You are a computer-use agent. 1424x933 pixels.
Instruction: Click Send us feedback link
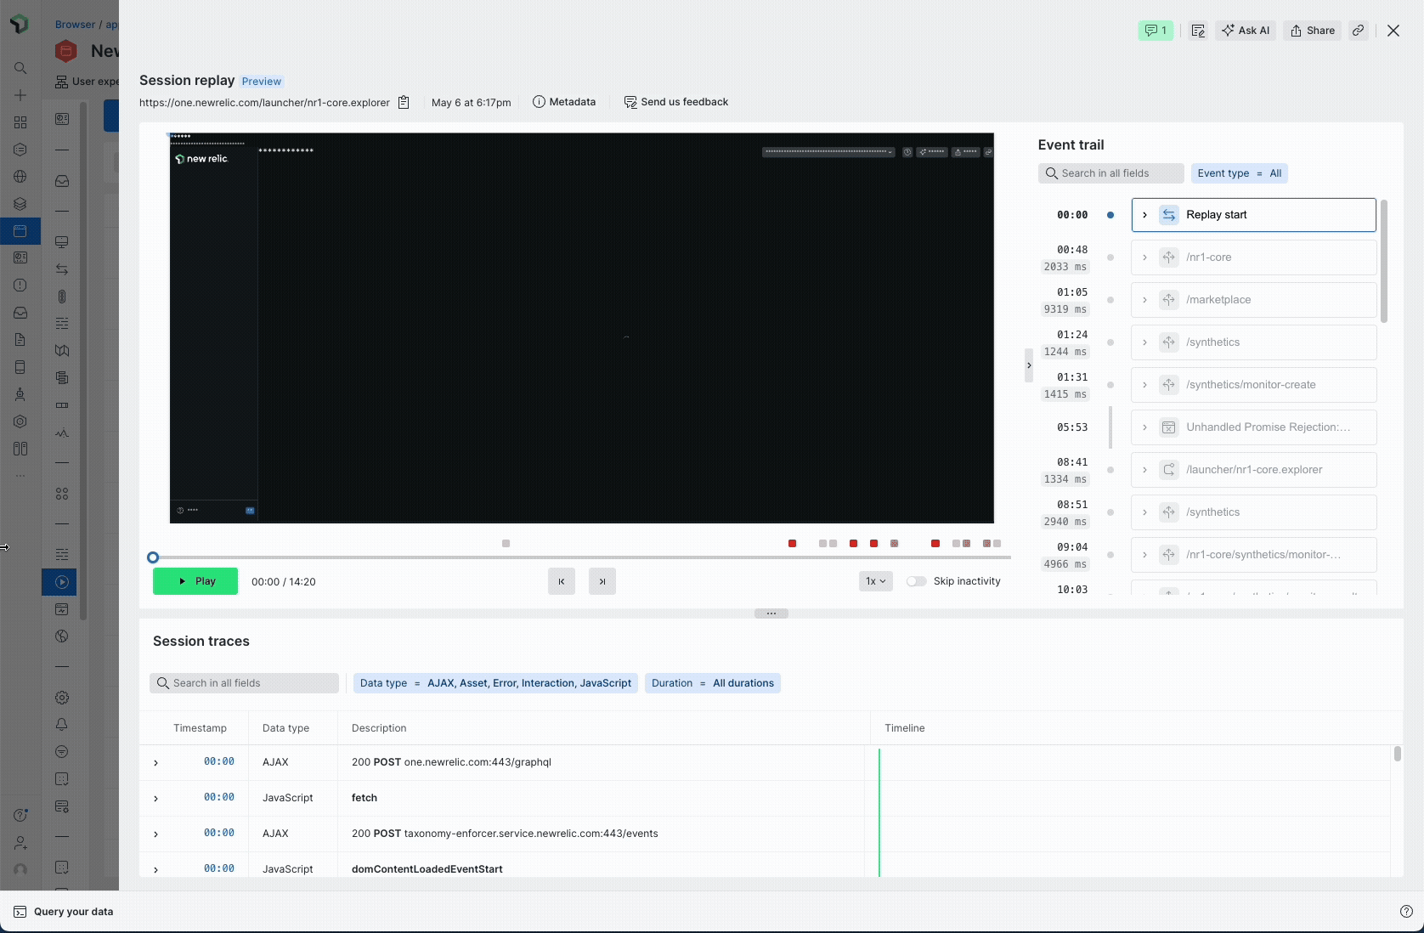pyautogui.click(x=676, y=102)
